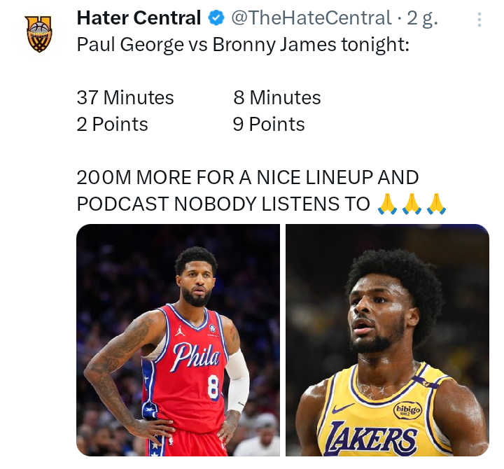Screen dimensions: 504x469
Task: Click the '37 Minutes' stat text
Action: [x=125, y=97]
